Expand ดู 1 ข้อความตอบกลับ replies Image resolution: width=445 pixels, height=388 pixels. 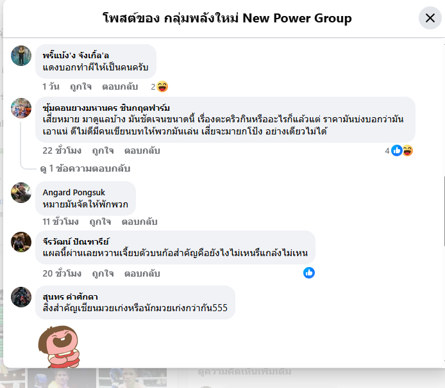(x=85, y=168)
